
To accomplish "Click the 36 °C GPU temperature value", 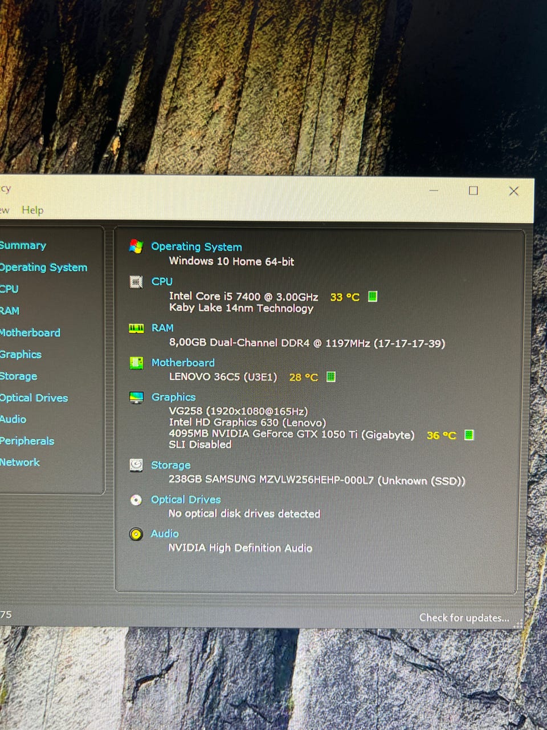I will coord(442,436).
